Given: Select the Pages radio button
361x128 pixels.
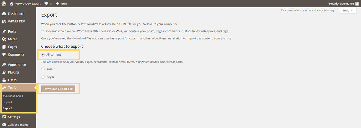Looking at the screenshot, I should (43, 77).
